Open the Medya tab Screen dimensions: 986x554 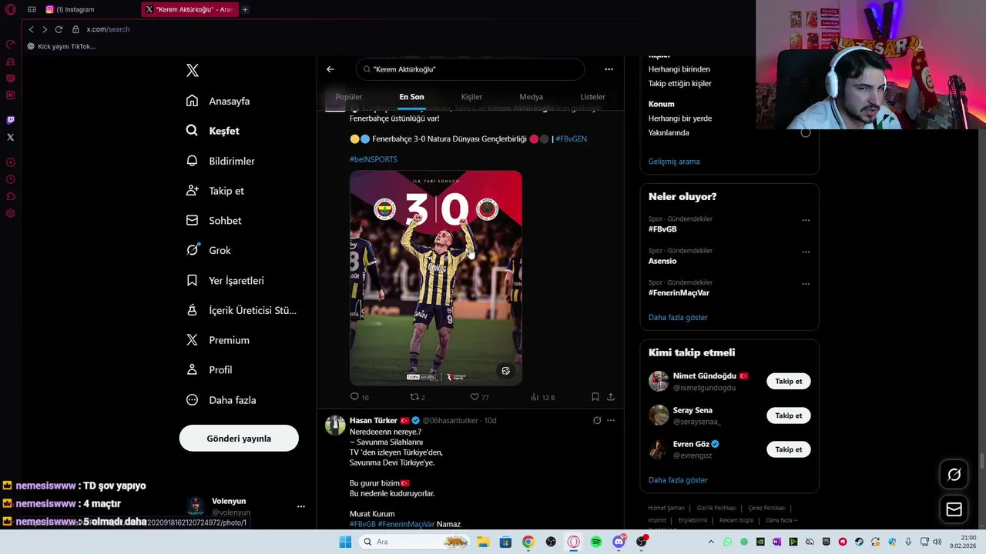(532, 97)
